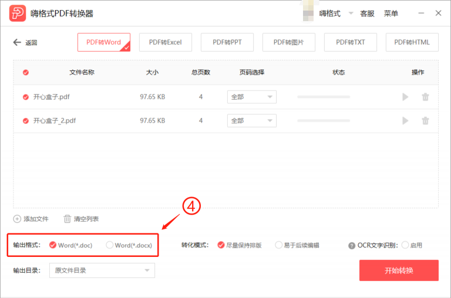Viewport: 451px width, 298px height.
Task: Open the 原文件目录 output directory dropdown
Action: pos(102,270)
